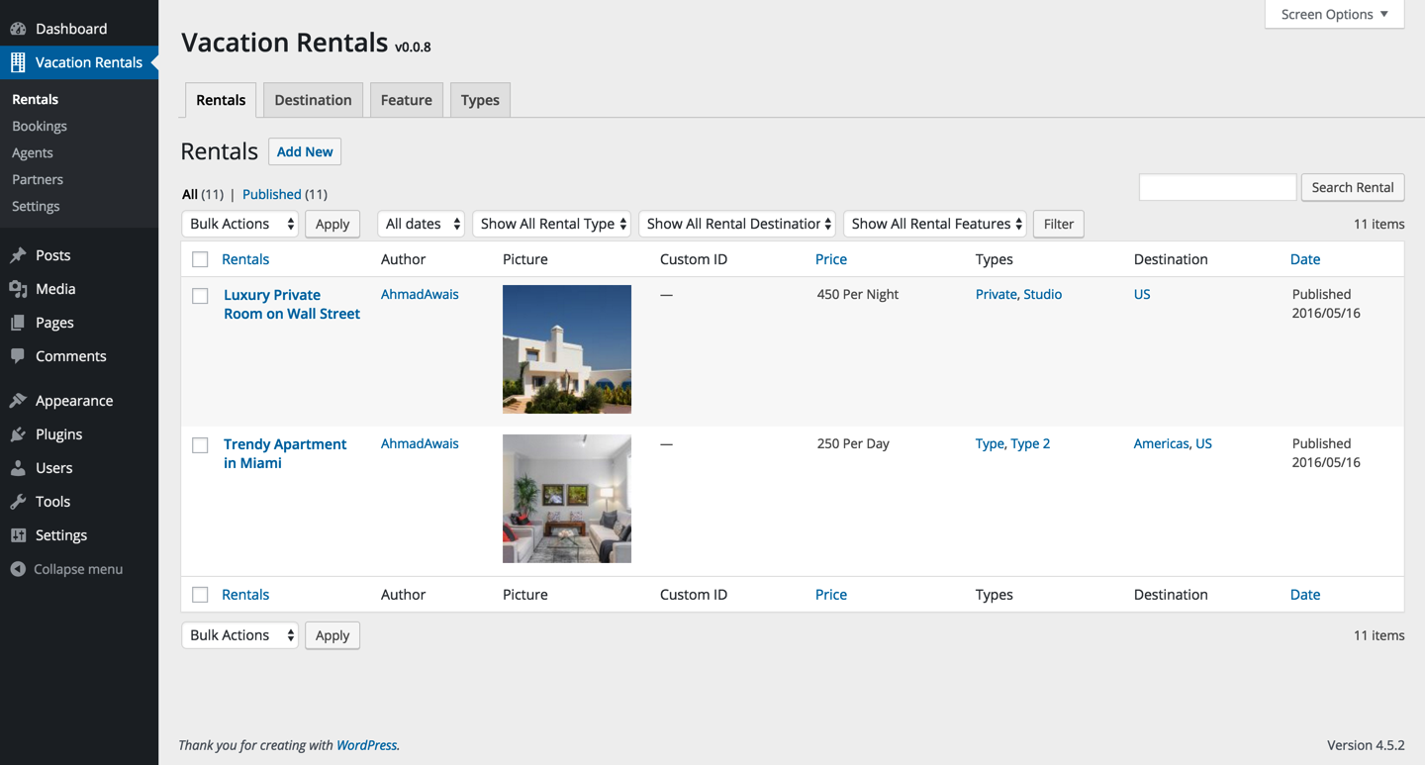Click the Tools wrench icon

click(x=18, y=502)
